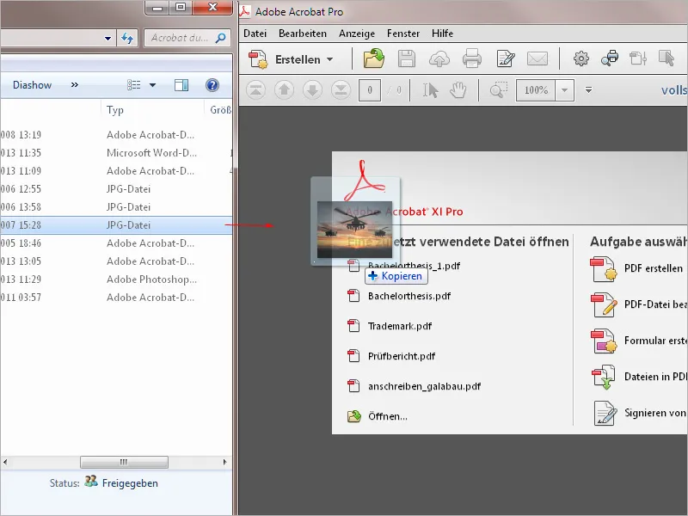The image size is (688, 516).
Task: Click the PDF-Datei bearbeiten task
Action: coord(655,304)
